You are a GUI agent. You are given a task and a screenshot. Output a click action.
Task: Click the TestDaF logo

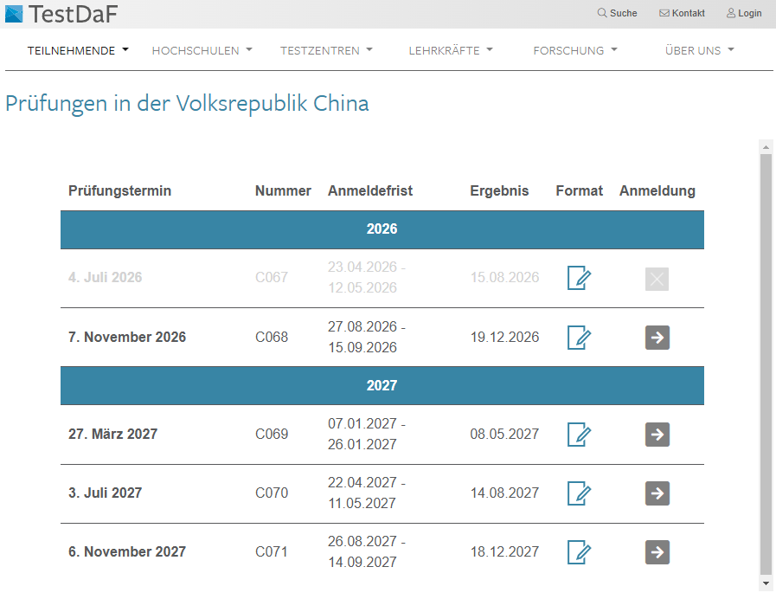click(x=61, y=13)
